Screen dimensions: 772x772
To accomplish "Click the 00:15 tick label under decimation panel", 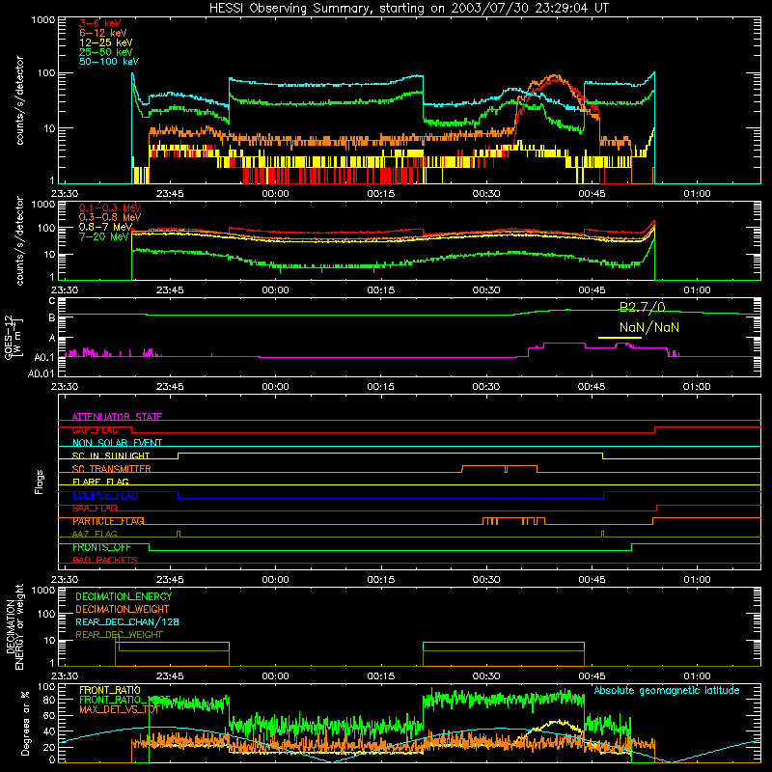I will [x=380, y=676].
